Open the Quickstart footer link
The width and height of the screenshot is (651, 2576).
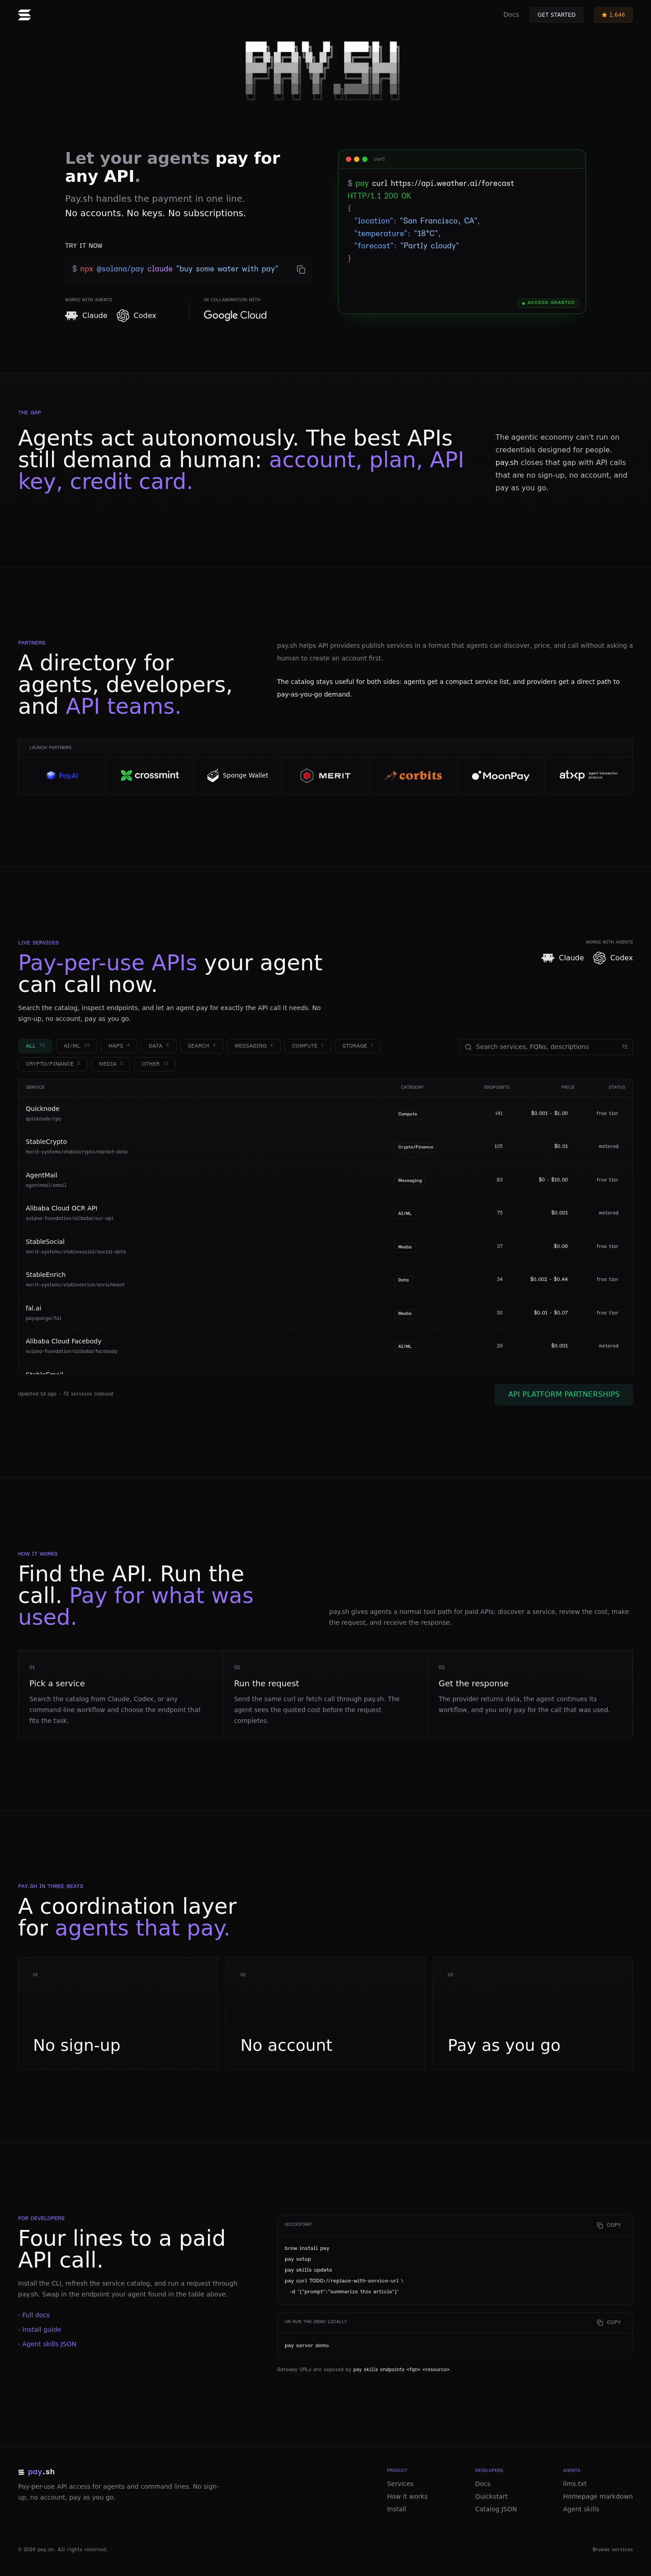click(491, 2496)
